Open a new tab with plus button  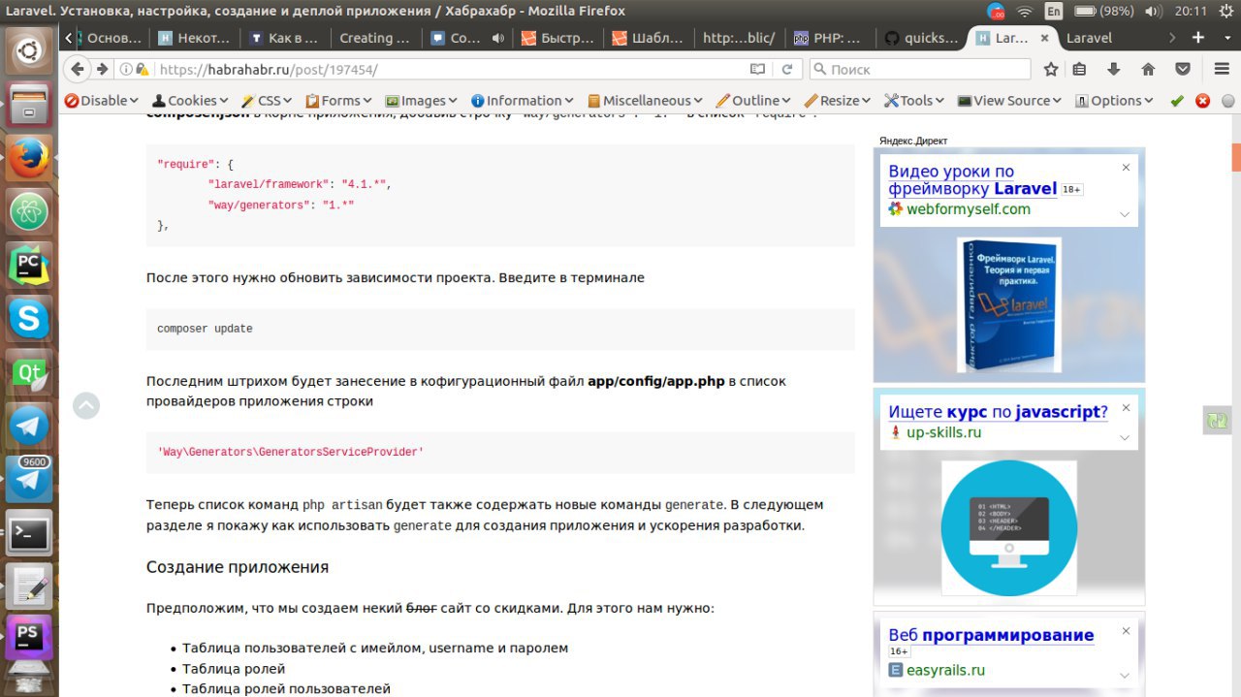pos(1198,38)
